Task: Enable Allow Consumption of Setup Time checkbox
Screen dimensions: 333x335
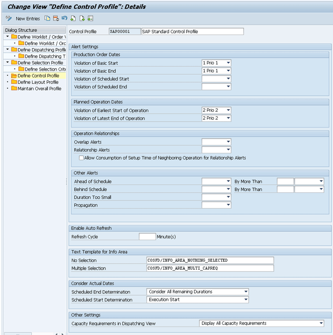Action: tap(81, 158)
